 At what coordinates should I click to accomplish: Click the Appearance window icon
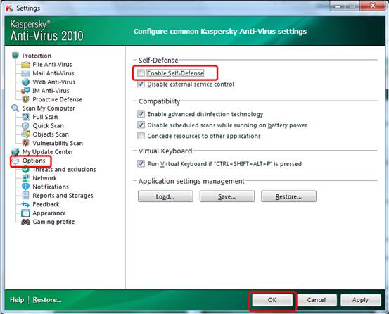[x=25, y=213]
